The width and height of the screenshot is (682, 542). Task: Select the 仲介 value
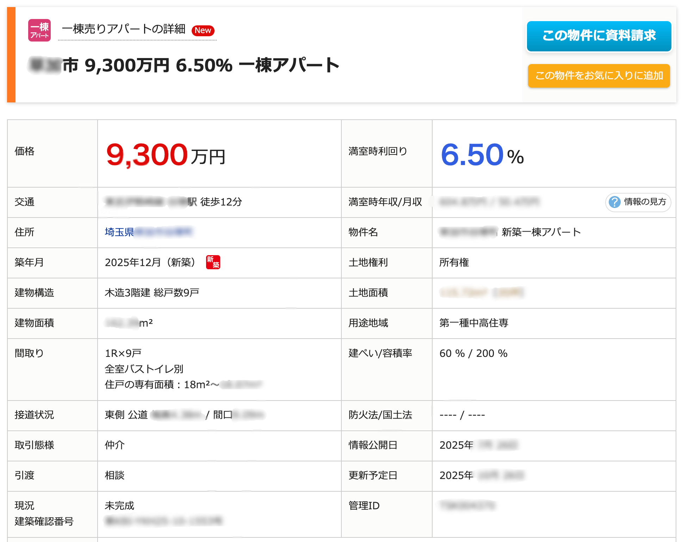point(115,445)
